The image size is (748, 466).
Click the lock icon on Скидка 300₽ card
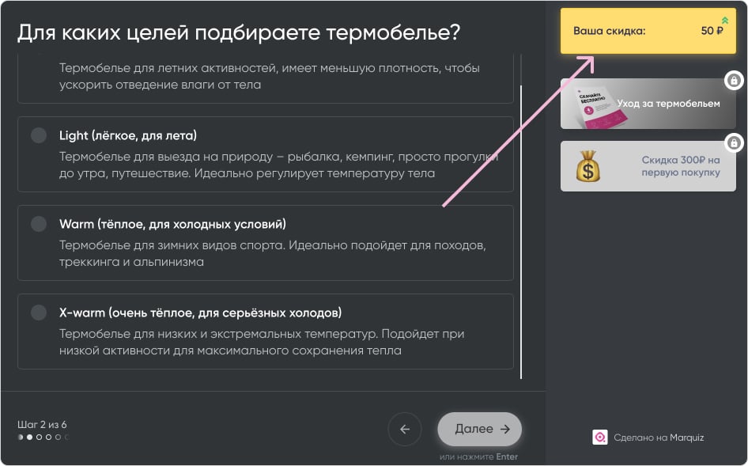coord(734,144)
